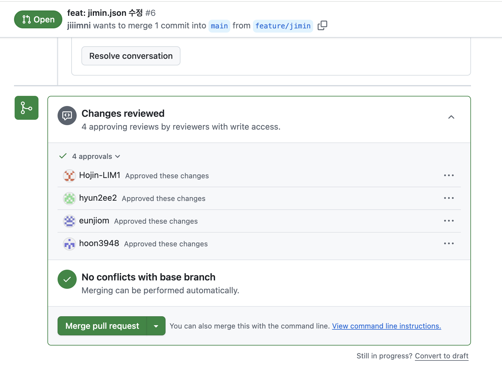Click hyun2ee2's green avatar

[69, 198]
